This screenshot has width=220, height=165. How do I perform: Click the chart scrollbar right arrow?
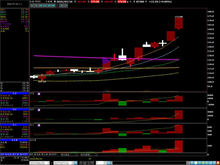pos(189,163)
